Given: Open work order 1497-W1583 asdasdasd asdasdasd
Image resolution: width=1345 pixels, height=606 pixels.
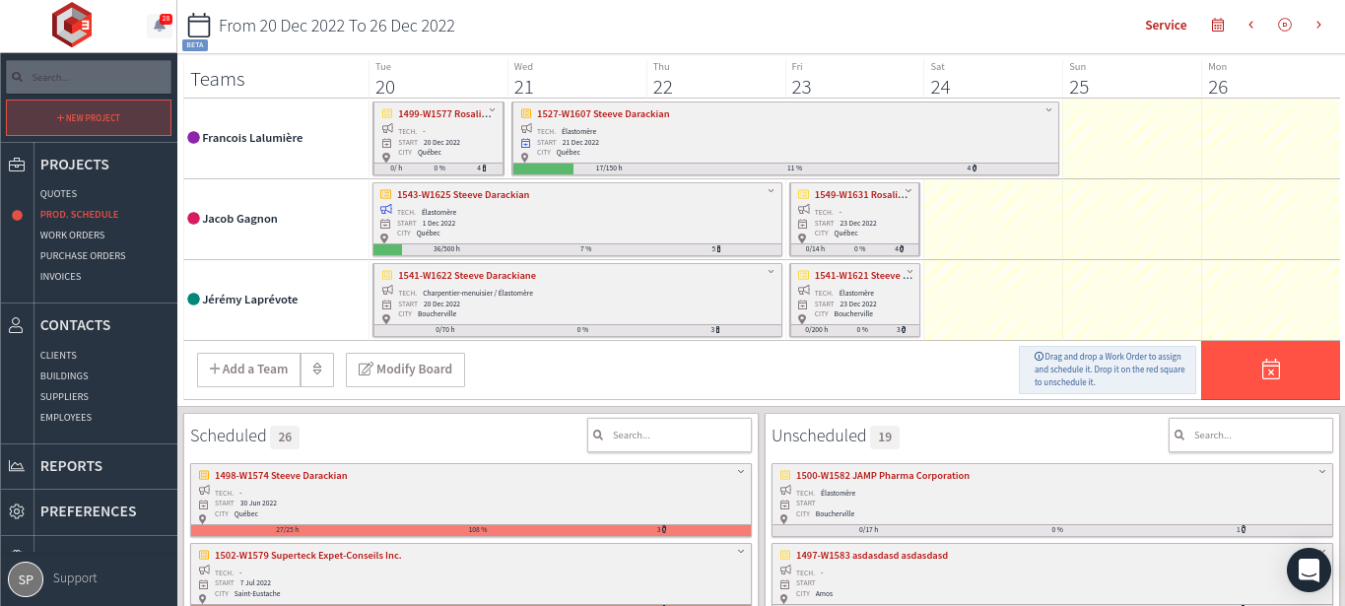Looking at the screenshot, I should coord(872,556).
